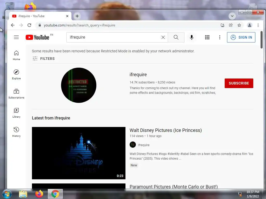Click the address bar URL
The image size is (266, 199).
(79, 25)
